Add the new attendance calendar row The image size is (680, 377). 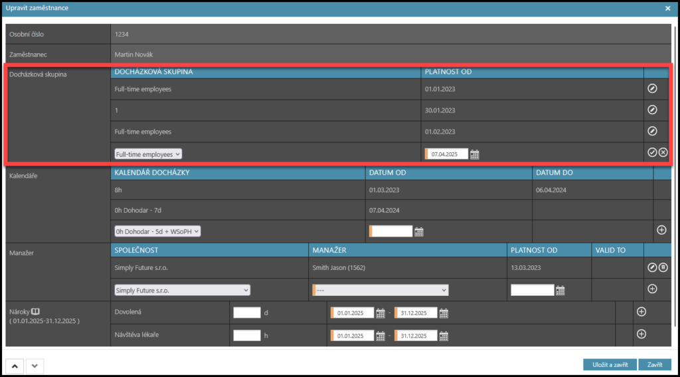point(661,230)
